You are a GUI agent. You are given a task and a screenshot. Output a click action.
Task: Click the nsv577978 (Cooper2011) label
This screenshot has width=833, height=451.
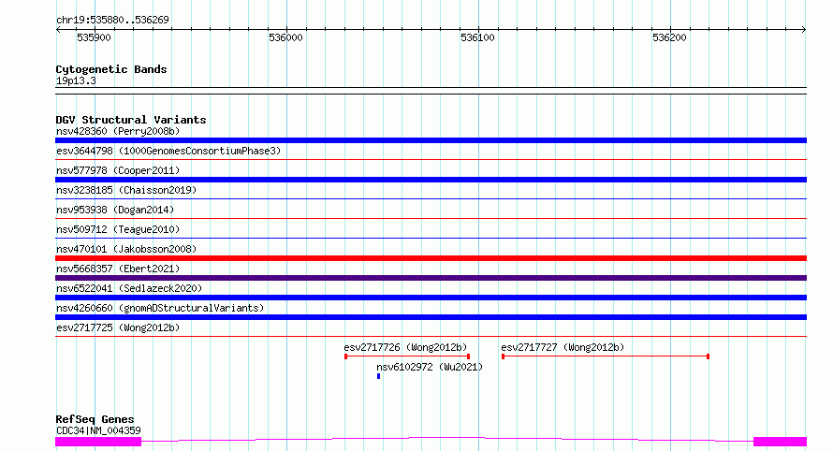click(x=118, y=170)
